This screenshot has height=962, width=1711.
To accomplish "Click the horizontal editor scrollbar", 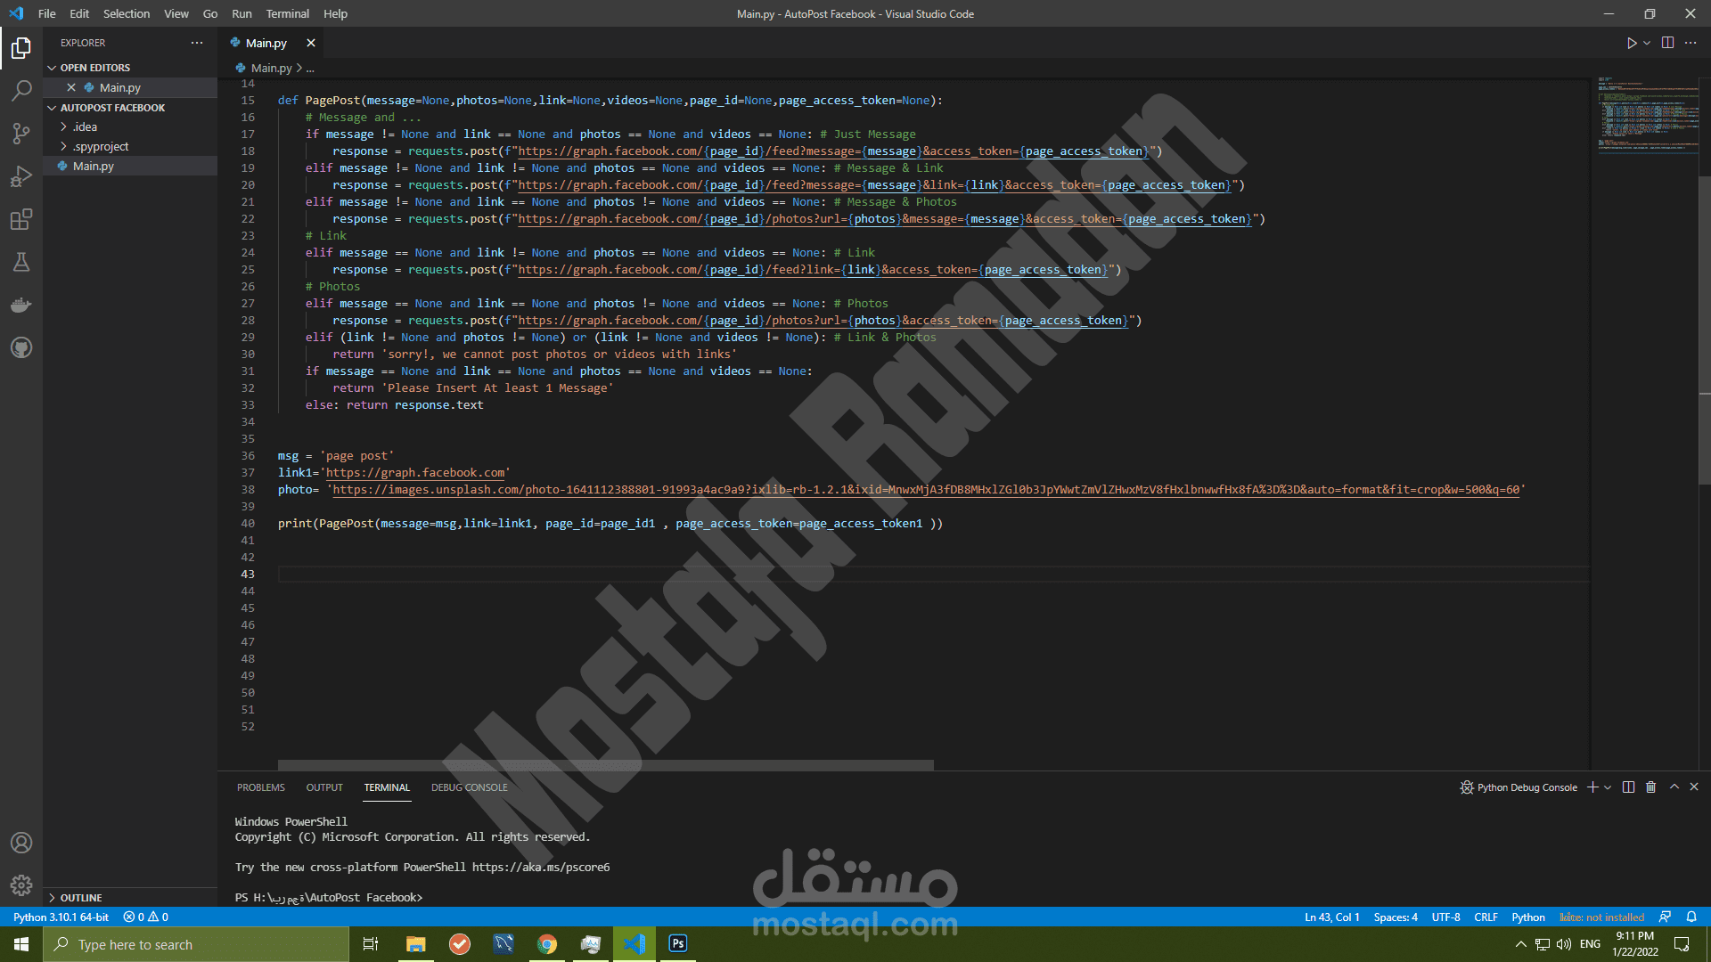I will [x=606, y=765].
